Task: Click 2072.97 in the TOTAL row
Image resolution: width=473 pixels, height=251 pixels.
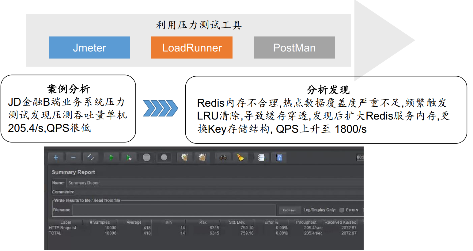Action: (349, 233)
